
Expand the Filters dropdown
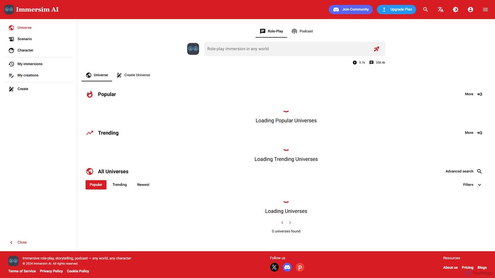472,185
